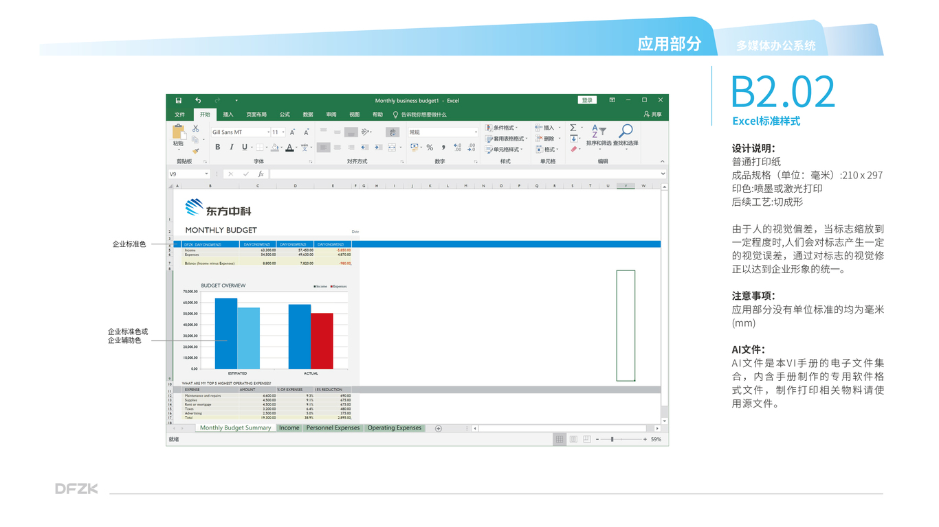Increase the cell indent
This screenshot has width=939, height=527.
(378, 147)
